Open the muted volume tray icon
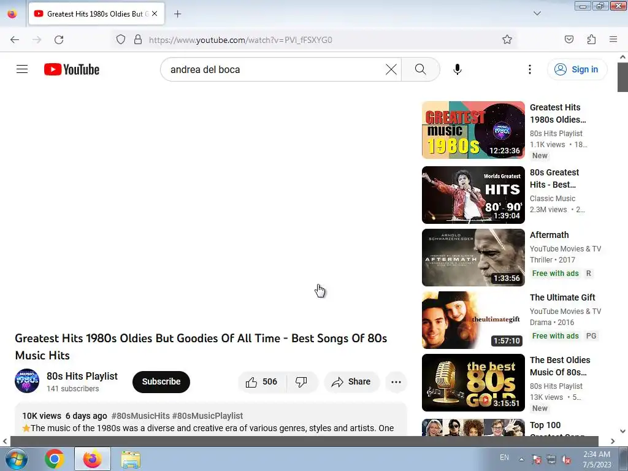This screenshot has height=471, width=628. [566, 459]
